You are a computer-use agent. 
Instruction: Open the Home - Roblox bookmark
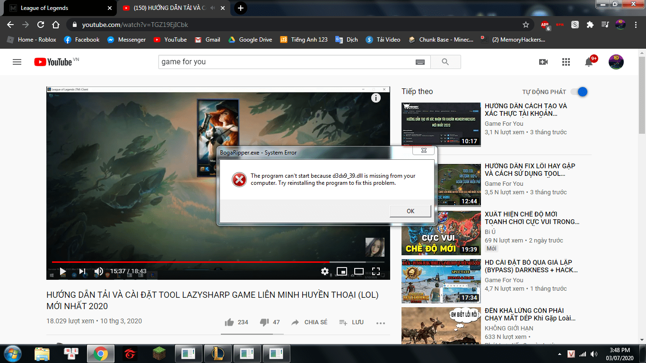32,40
